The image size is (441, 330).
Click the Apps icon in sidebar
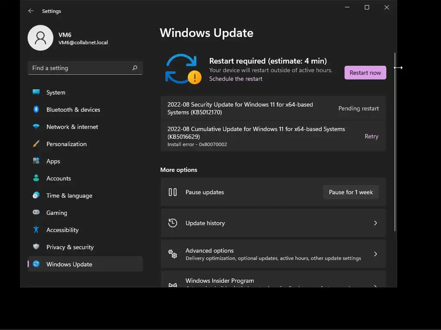click(x=36, y=161)
